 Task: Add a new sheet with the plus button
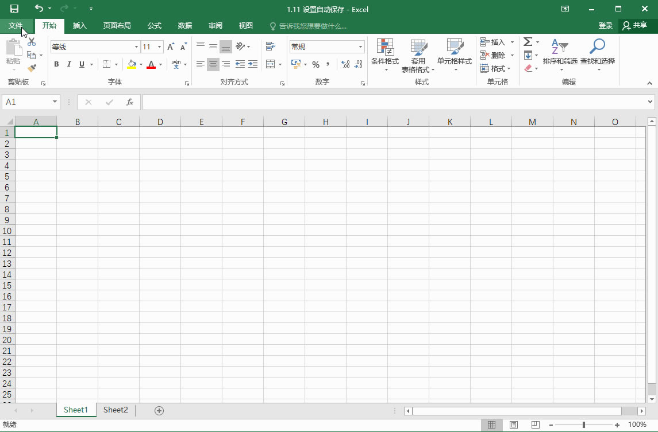[159, 410]
